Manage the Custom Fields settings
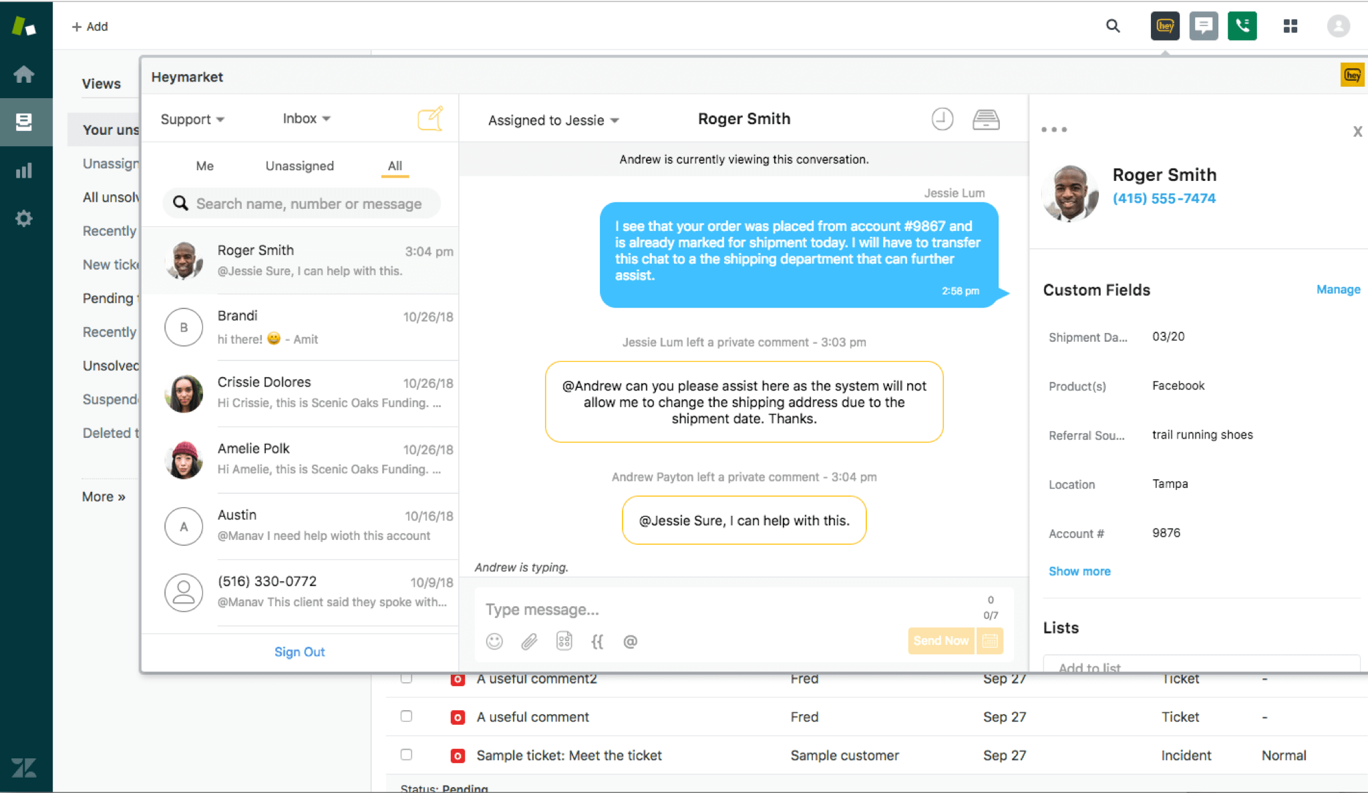1368x793 pixels. [x=1338, y=289]
